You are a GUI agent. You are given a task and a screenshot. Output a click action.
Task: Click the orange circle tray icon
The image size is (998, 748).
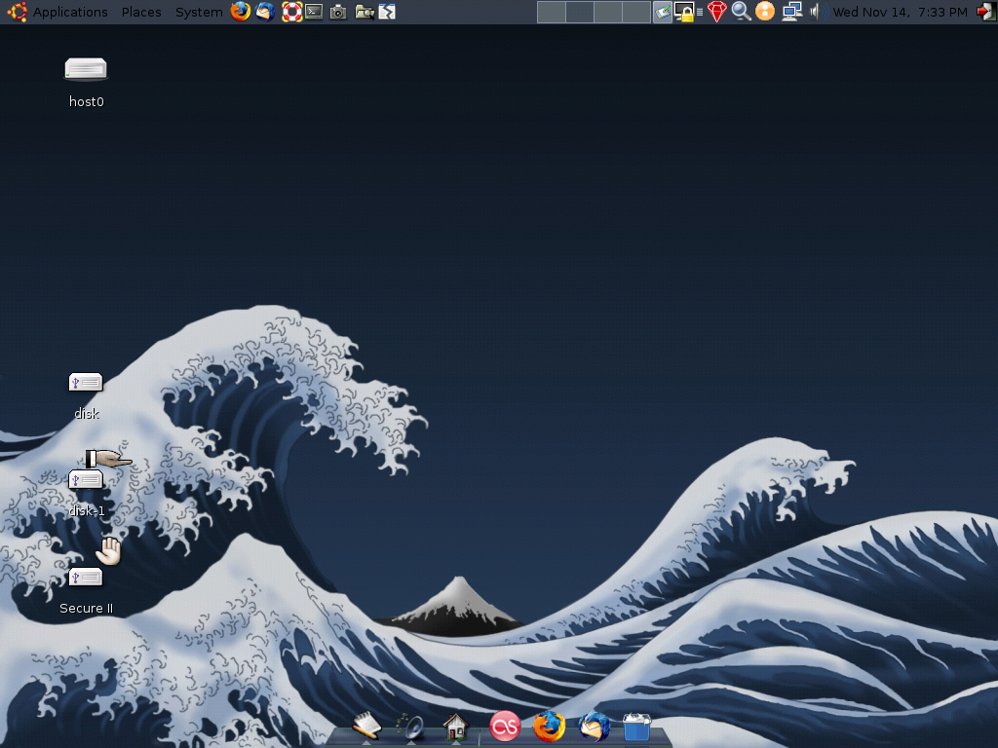tap(765, 12)
